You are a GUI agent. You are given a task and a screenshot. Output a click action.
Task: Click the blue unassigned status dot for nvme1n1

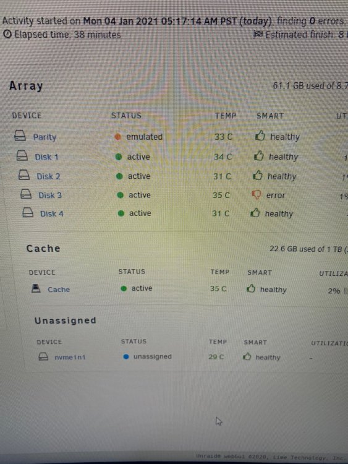point(126,356)
